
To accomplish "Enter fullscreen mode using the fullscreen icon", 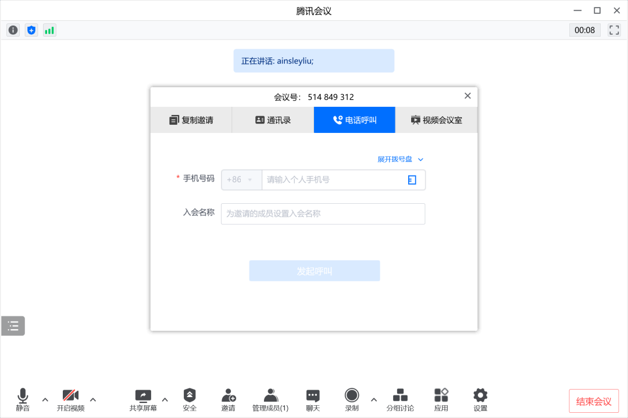I will click(614, 30).
